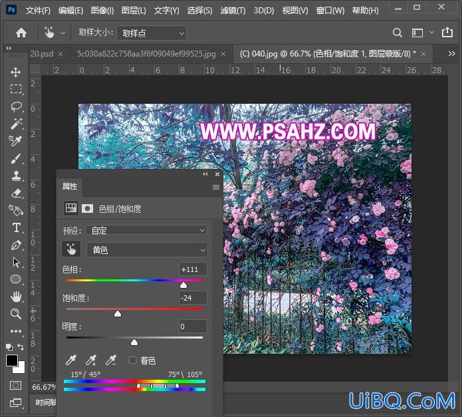Open the workspace switcher dropdown
The height and width of the screenshot is (417, 462).
pyautogui.click(x=431, y=33)
